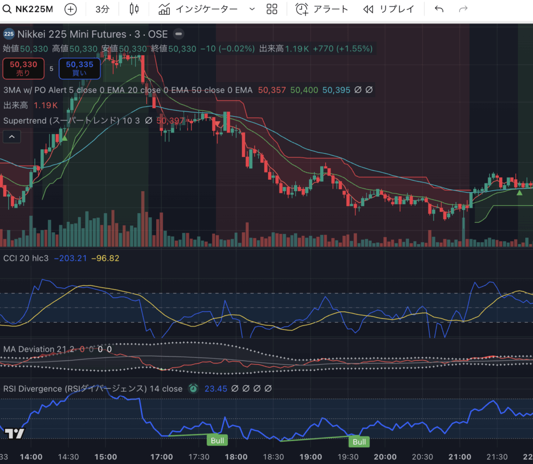Start the リプレイ bar replay

pos(388,9)
